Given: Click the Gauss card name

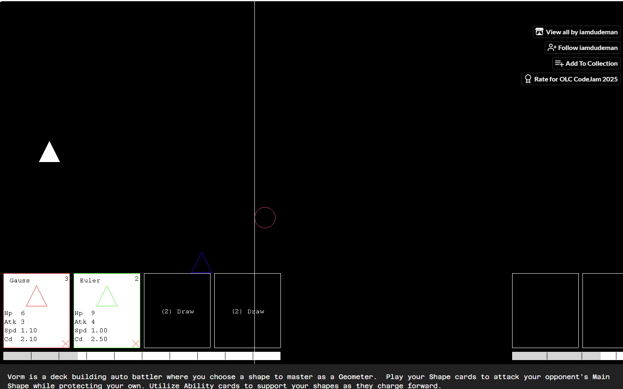Looking at the screenshot, I should [19, 280].
